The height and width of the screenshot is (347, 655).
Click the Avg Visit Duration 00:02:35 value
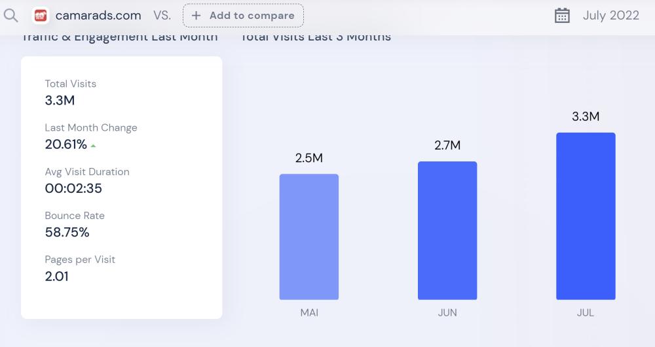(x=73, y=188)
